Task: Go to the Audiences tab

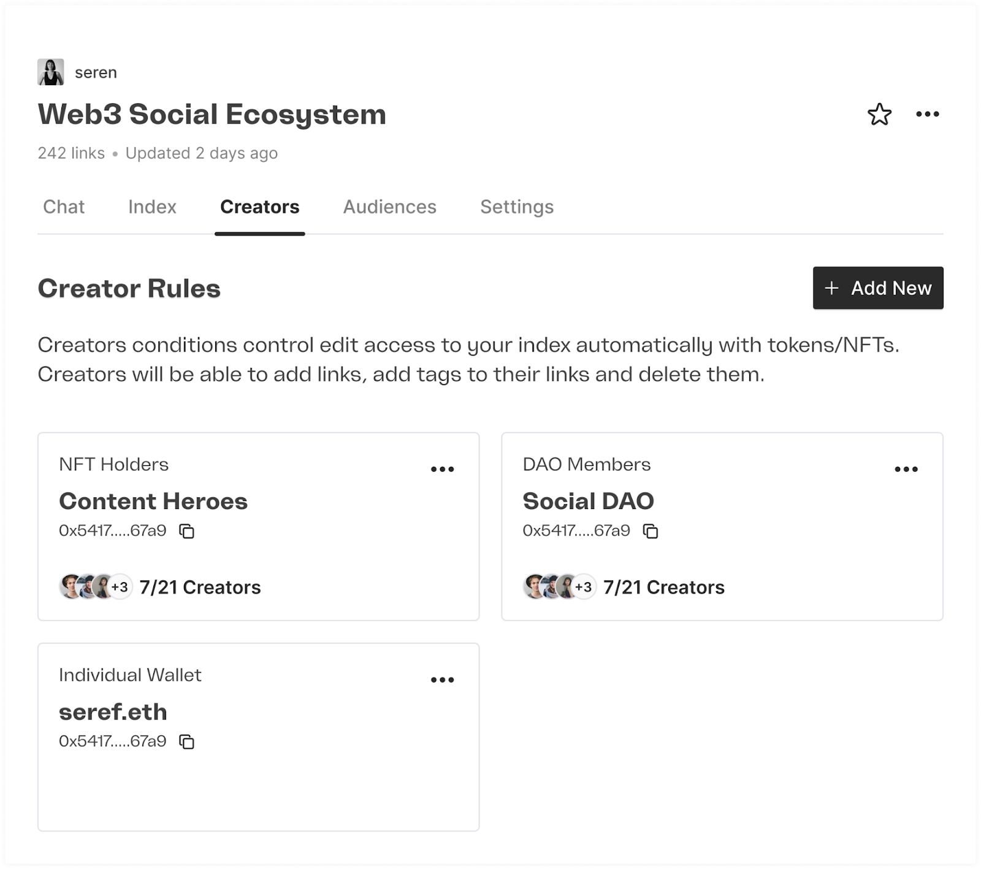Action: click(x=389, y=207)
